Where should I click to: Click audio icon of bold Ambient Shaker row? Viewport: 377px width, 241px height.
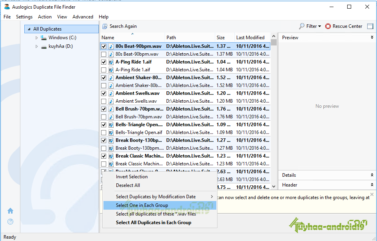click(111, 78)
